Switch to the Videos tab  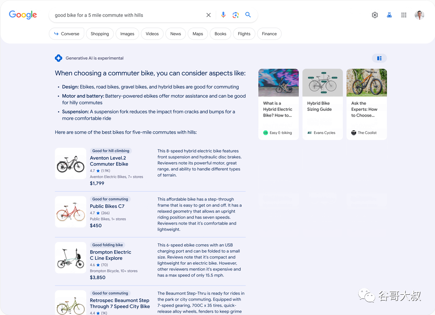tap(152, 34)
